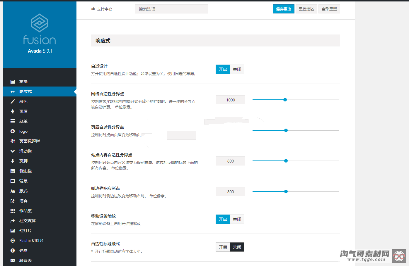
Task: Click the 光盒 info icon
Action: pos(13,251)
